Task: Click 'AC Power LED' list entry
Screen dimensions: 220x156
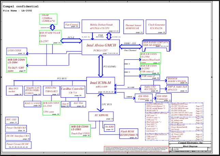Action: (x=177, y=134)
